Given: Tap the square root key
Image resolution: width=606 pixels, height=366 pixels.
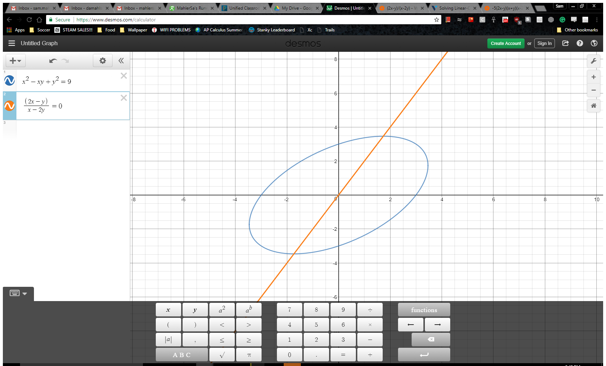Looking at the screenshot, I should point(222,355).
